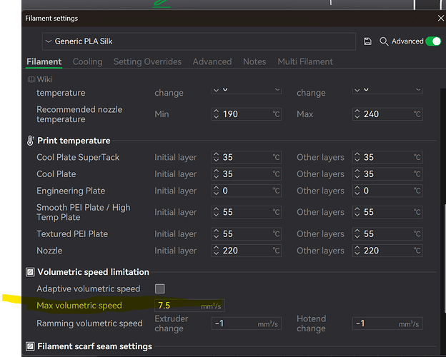
Task: Enable Adaptive volumetric speed checkbox
Action: (x=160, y=288)
